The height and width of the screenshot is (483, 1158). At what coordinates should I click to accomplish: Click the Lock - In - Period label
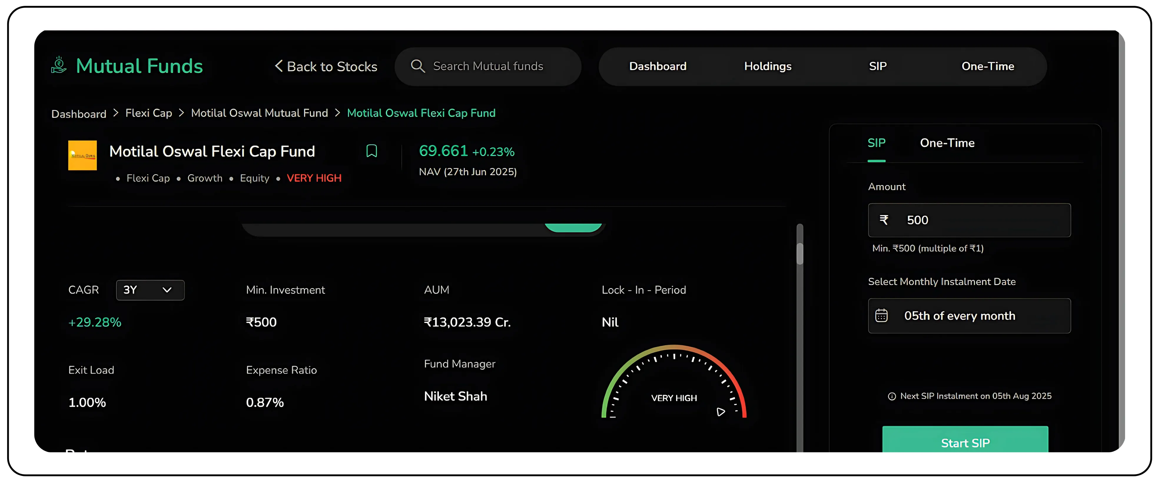(x=644, y=290)
